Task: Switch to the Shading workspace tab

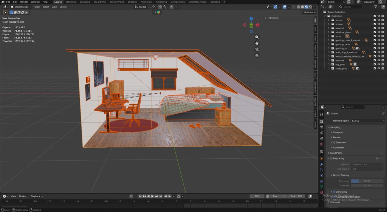Action: [132, 2]
